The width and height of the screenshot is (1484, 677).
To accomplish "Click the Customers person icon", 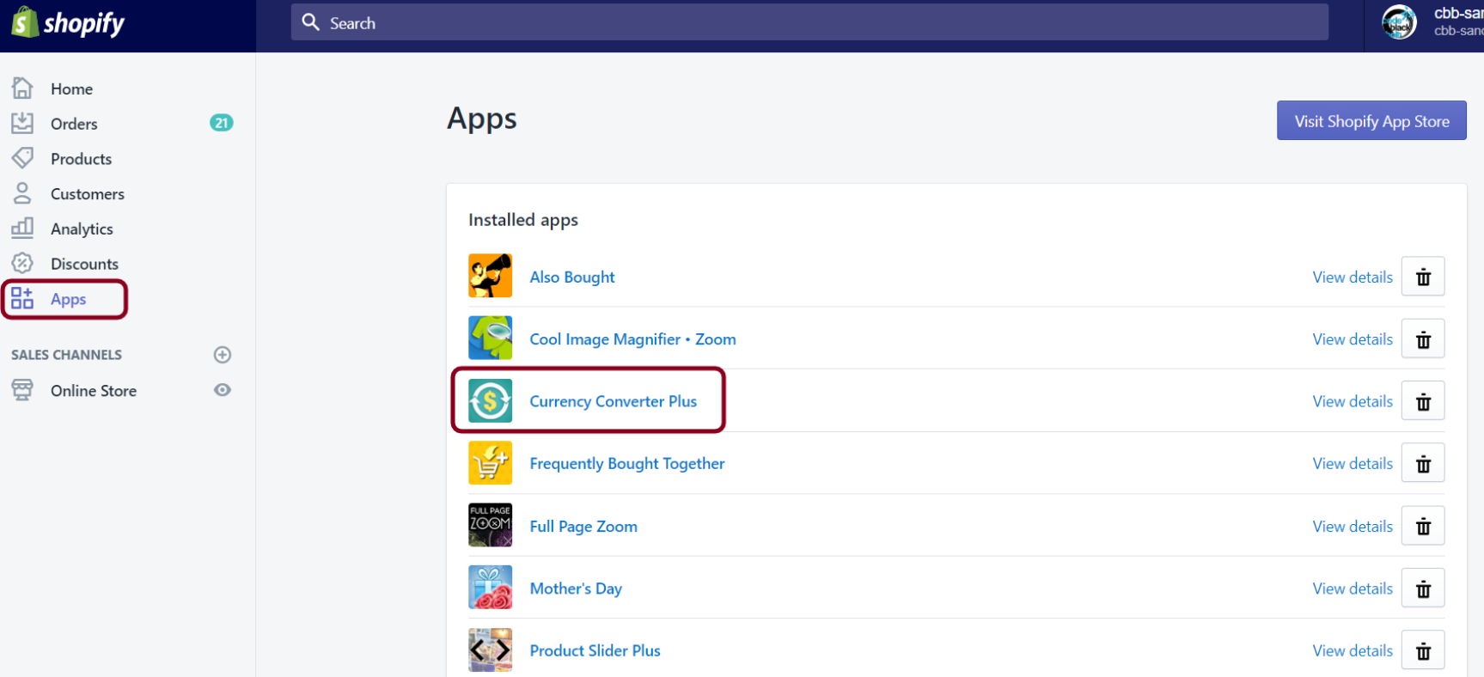I will point(22,193).
